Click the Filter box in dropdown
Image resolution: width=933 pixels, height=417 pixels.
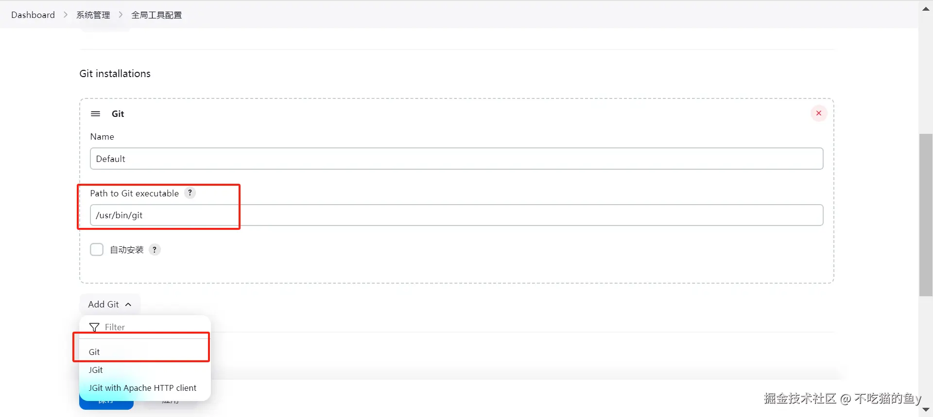(146, 327)
